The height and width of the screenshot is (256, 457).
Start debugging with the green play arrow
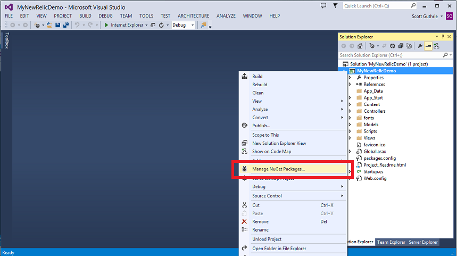coord(106,25)
